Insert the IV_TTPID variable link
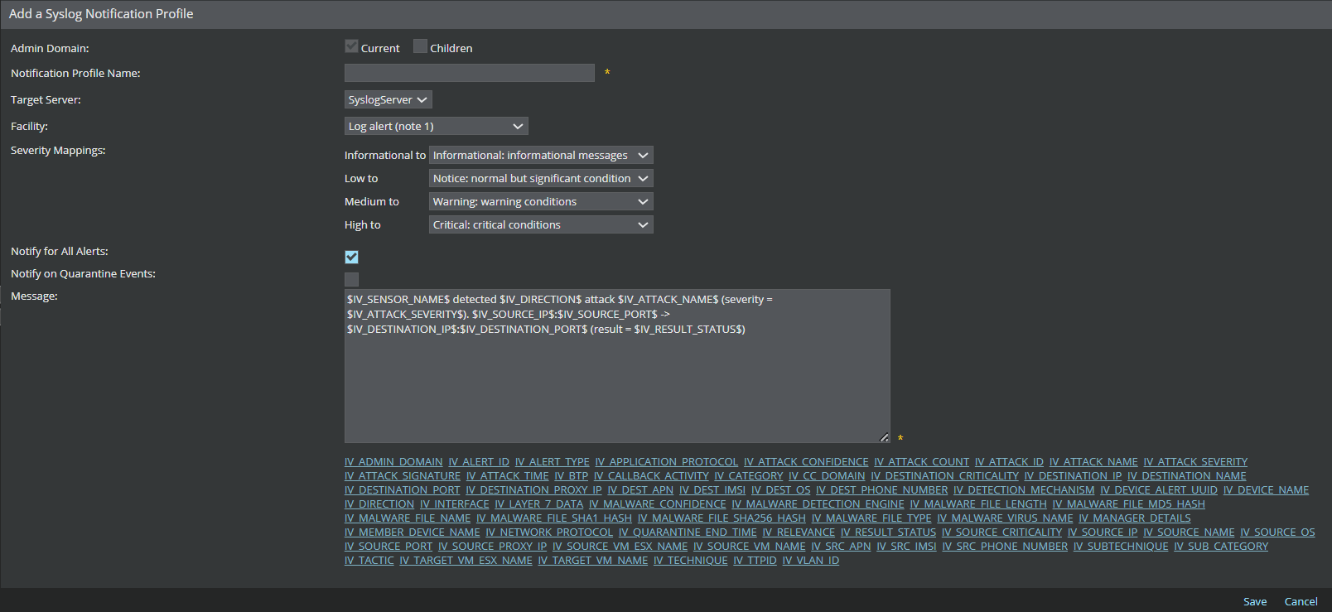This screenshot has width=1332, height=612. click(755, 561)
